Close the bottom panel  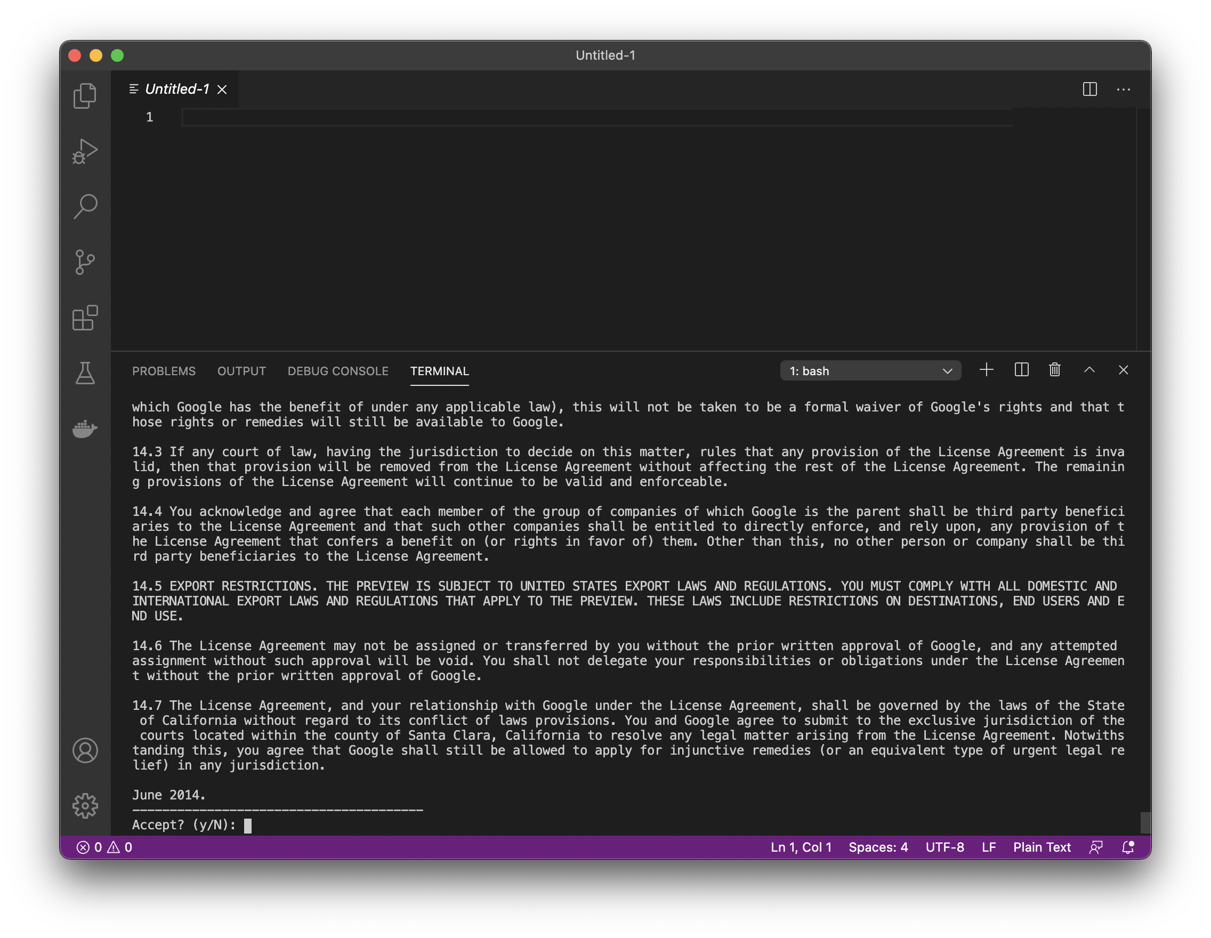1124,370
